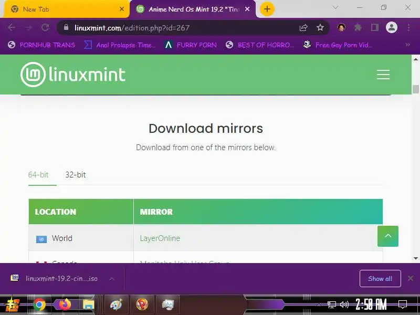Screen dimensions: 420x315
Task: Close the New Tab browser tab
Action: [x=122, y=9]
